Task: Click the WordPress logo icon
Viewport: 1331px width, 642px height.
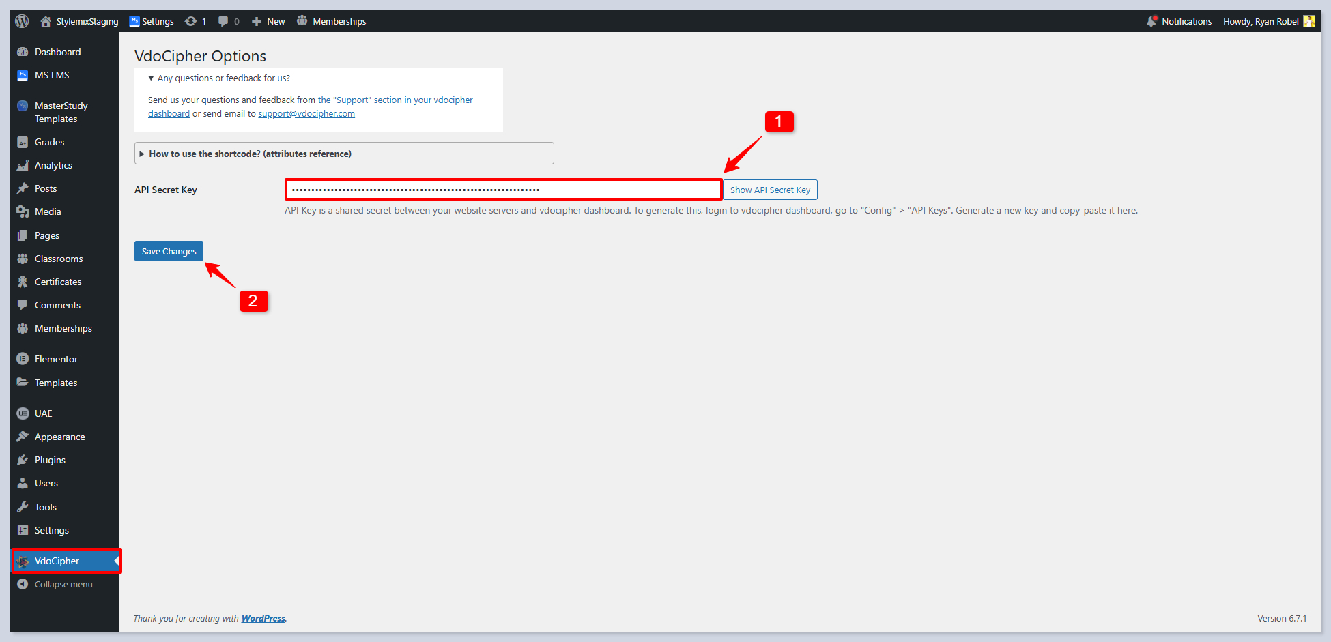Action: pos(22,21)
